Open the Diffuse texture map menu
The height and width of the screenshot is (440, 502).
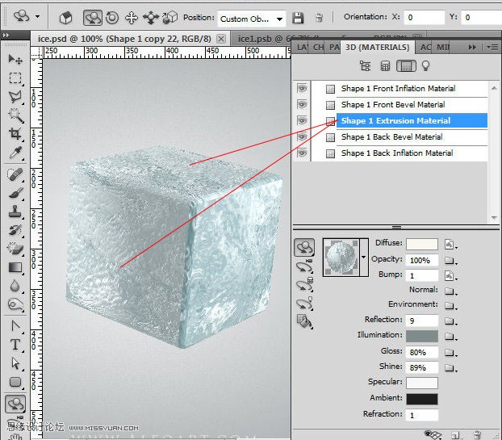(450, 245)
